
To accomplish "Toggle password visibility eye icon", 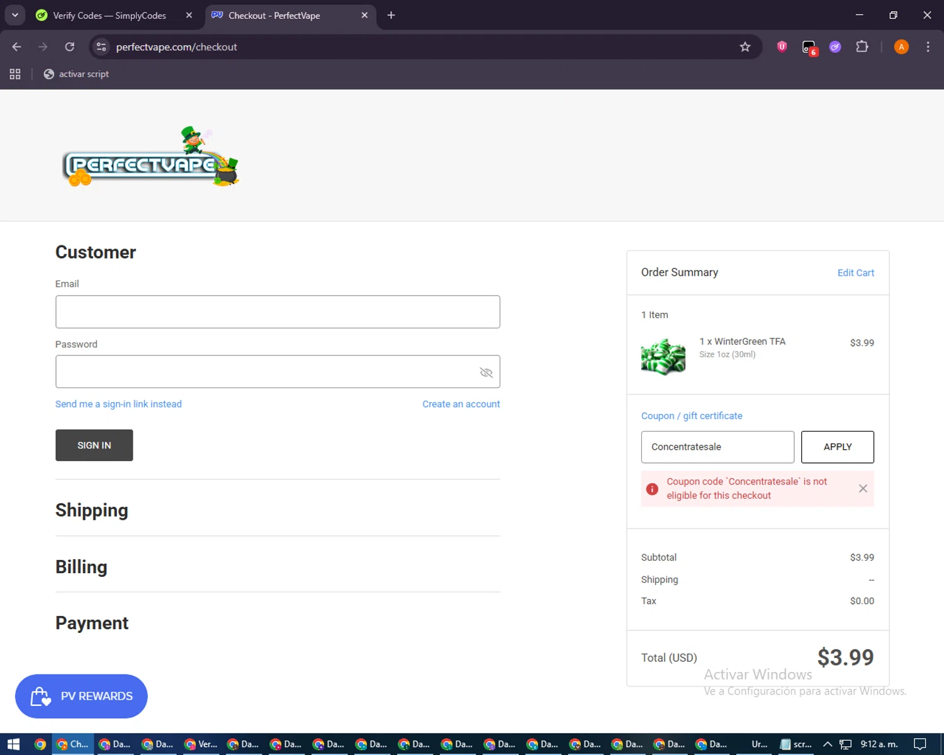I will point(486,372).
